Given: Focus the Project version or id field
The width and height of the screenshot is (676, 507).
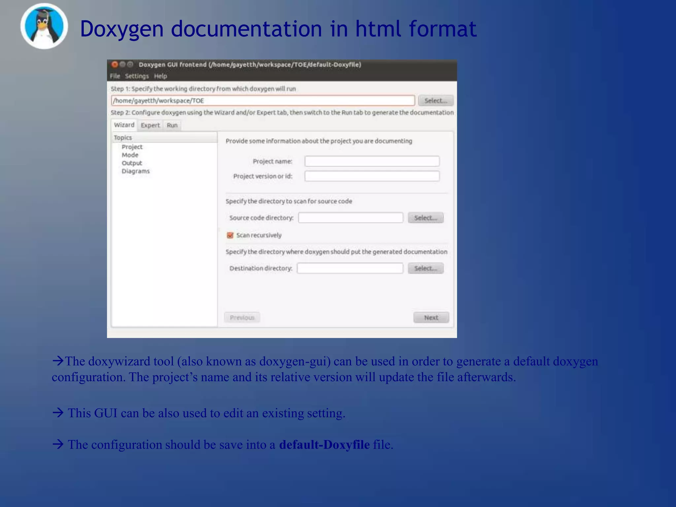Looking at the screenshot, I should pyautogui.click(x=372, y=176).
